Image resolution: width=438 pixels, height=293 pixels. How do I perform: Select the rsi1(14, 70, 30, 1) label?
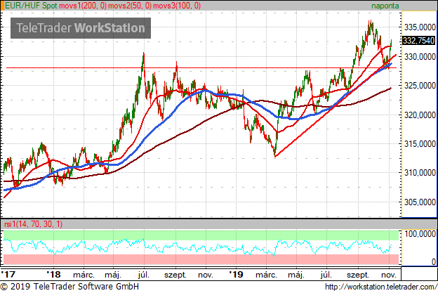click(33, 224)
